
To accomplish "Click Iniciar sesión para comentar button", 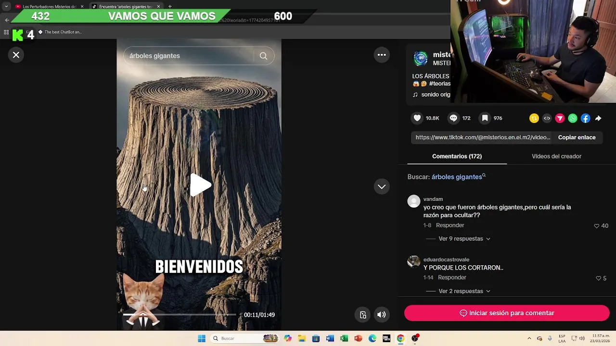I will [x=507, y=313].
